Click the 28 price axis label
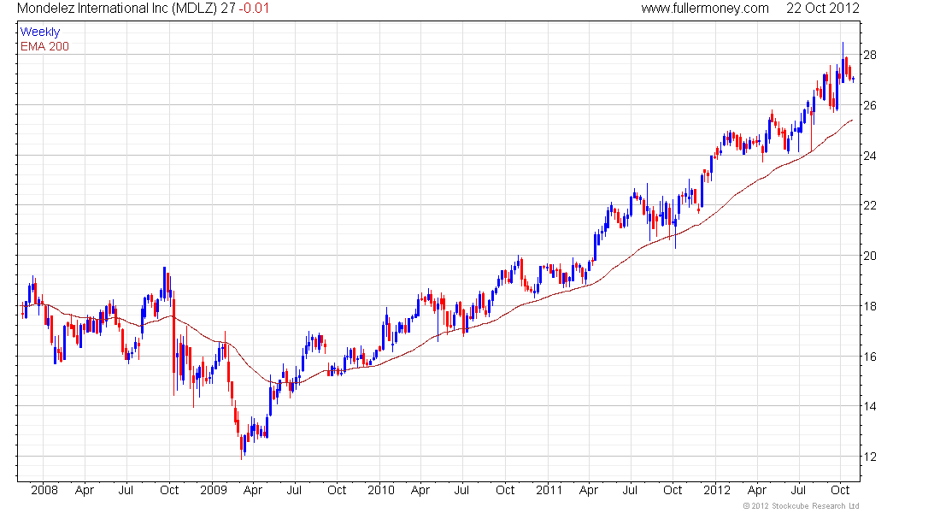 (869, 56)
